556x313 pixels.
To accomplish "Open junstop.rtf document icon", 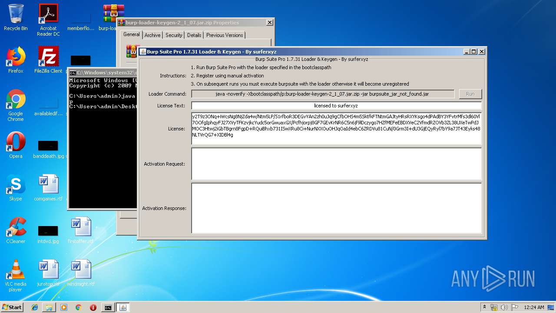I will [48, 273].
